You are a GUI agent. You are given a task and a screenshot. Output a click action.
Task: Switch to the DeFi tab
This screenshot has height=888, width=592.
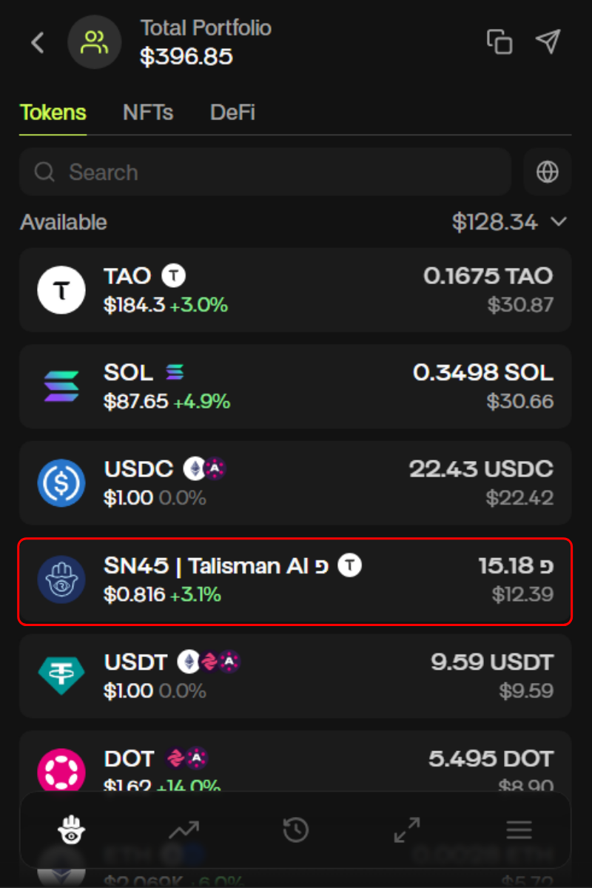pos(232,112)
